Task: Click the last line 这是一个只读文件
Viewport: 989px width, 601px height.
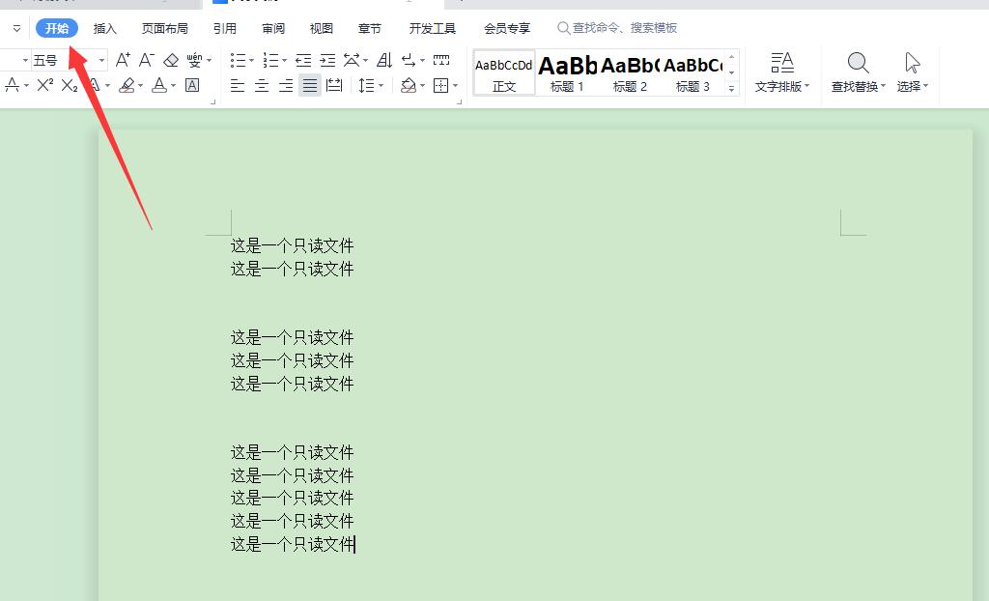Action: [x=292, y=544]
